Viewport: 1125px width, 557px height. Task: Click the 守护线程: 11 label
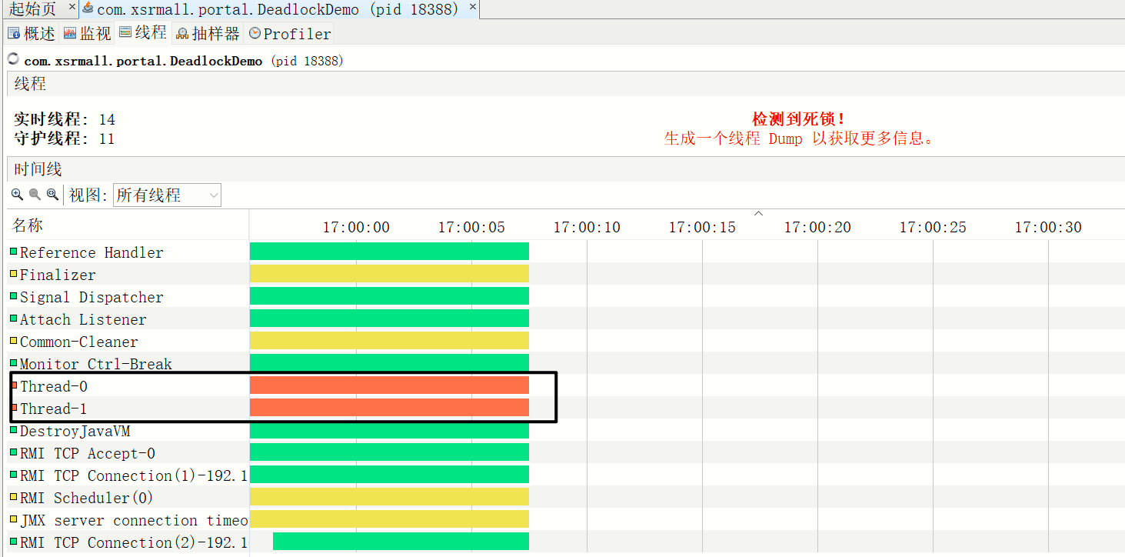point(65,138)
